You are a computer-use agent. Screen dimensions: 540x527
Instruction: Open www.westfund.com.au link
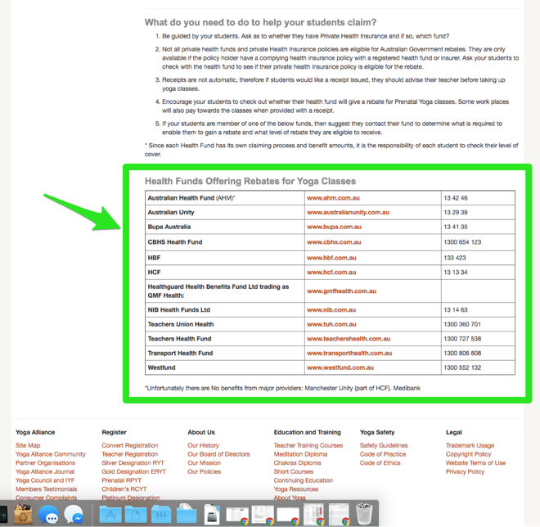(x=340, y=368)
